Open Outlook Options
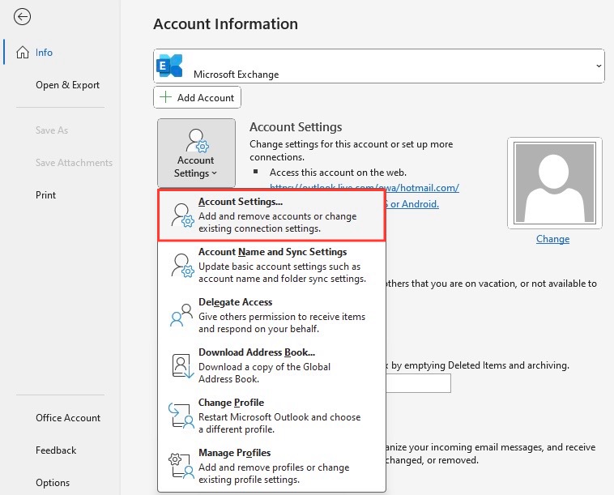The width and height of the screenshot is (614, 495). click(53, 483)
